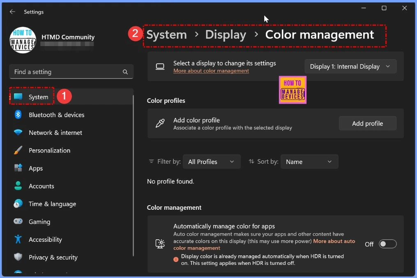Click the sort arrows icon beside Sort by
This screenshot has width=417, height=278.
(251, 161)
